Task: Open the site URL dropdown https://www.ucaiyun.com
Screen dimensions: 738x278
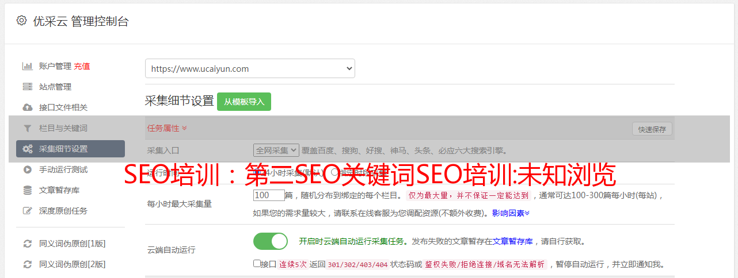Action: pos(250,68)
